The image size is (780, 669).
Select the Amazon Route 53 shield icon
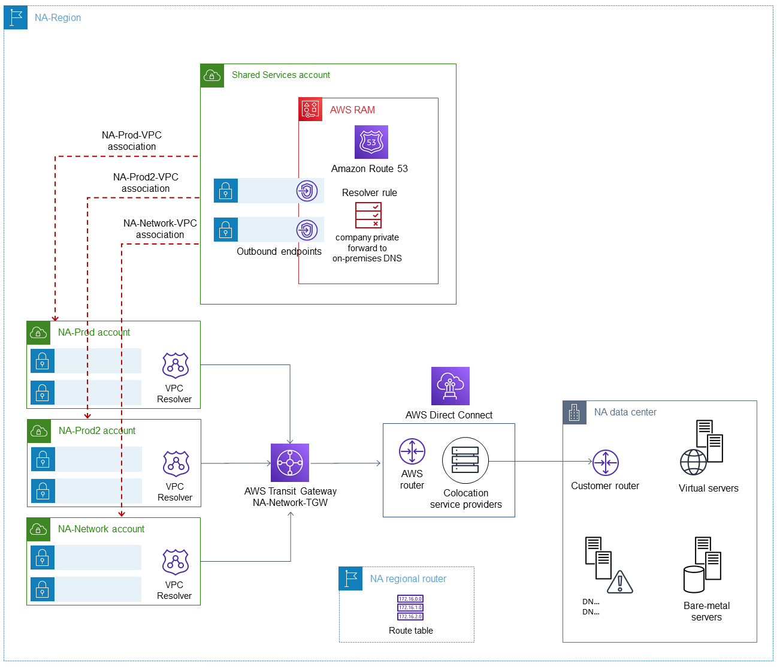point(371,142)
